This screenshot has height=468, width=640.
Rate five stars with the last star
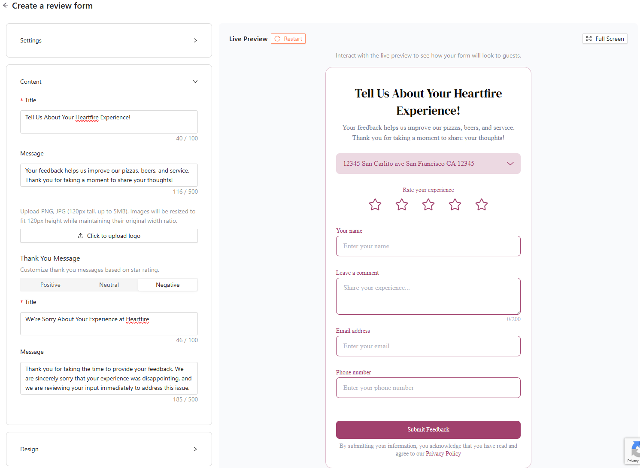(482, 205)
